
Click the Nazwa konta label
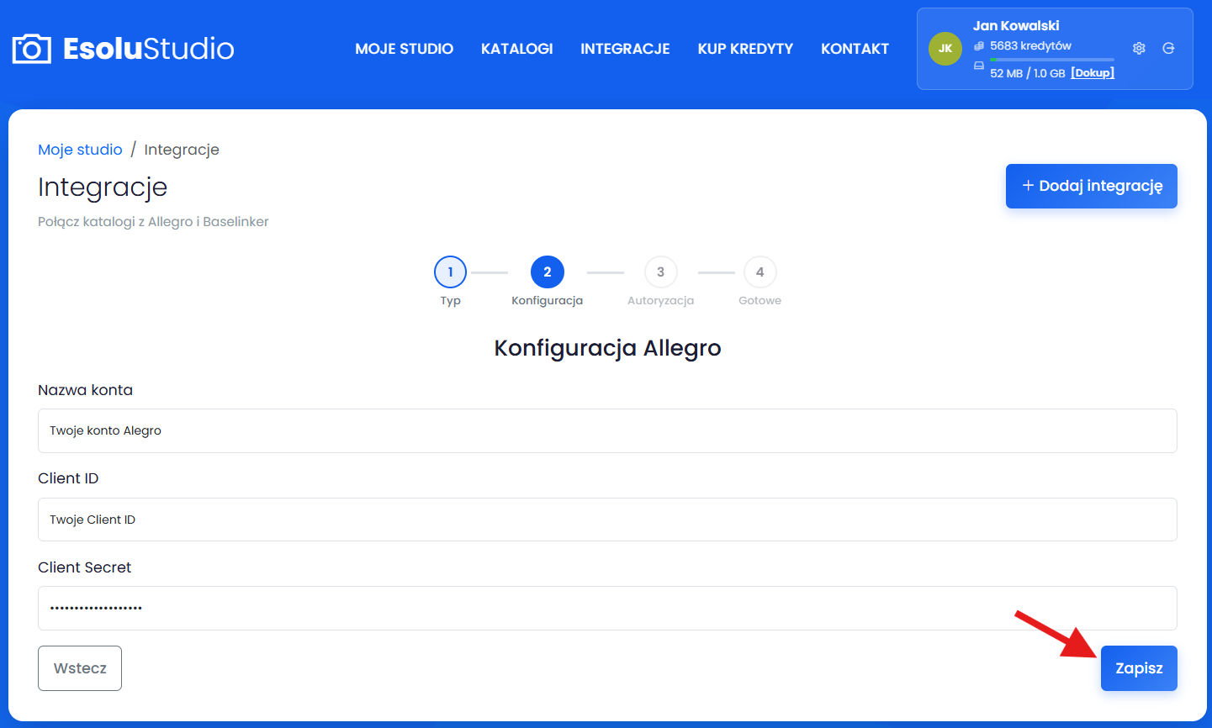click(x=85, y=390)
